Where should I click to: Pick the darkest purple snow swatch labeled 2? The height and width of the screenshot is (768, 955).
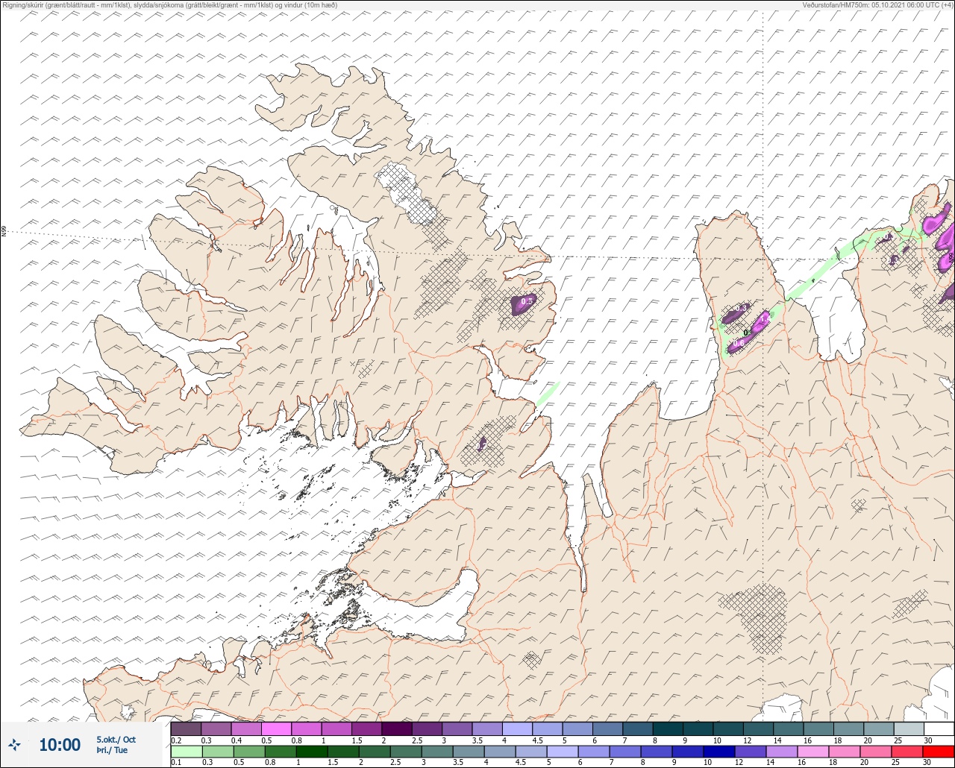point(397,728)
